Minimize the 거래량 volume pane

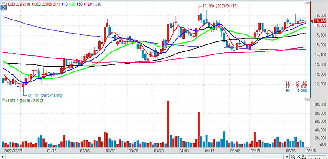(x=305, y=100)
